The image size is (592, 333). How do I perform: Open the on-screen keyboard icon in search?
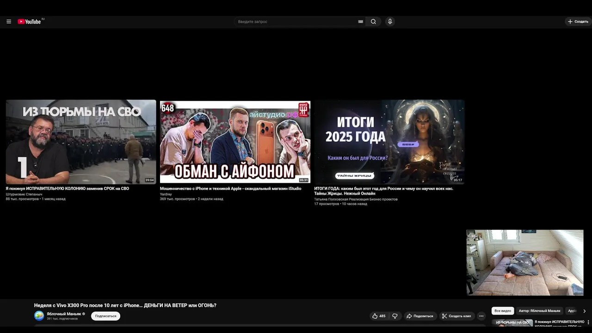[x=361, y=22]
